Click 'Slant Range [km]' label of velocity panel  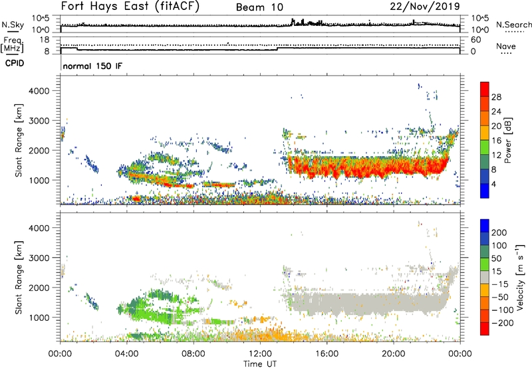click(x=19, y=277)
